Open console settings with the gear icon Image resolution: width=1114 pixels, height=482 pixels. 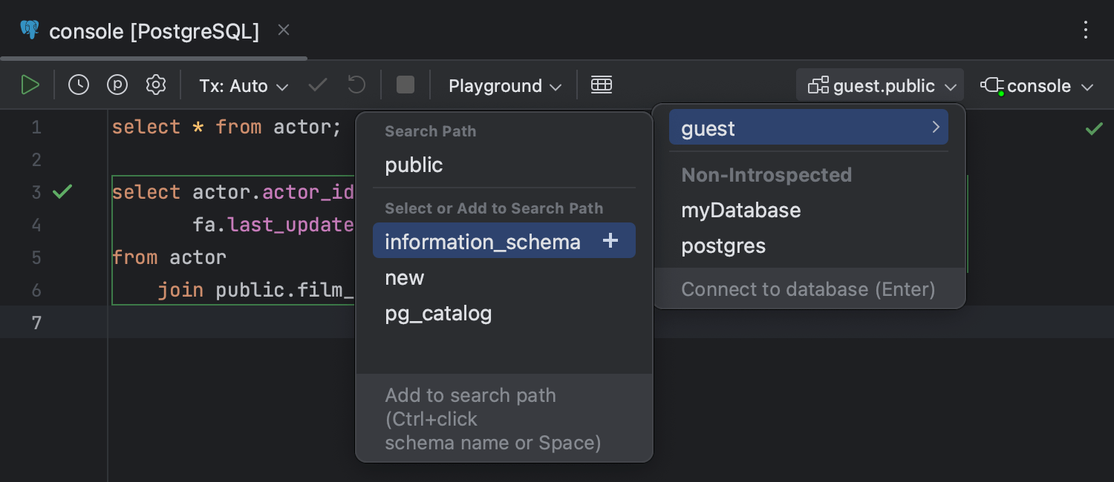click(155, 85)
